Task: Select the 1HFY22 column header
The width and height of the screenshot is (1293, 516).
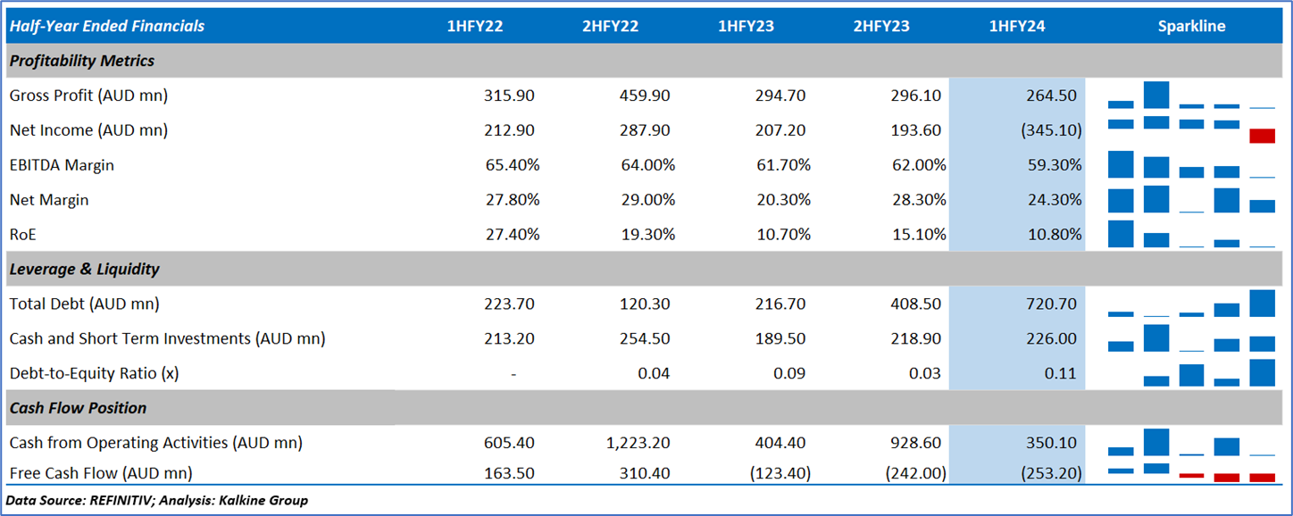Action: pyautogui.click(x=475, y=26)
